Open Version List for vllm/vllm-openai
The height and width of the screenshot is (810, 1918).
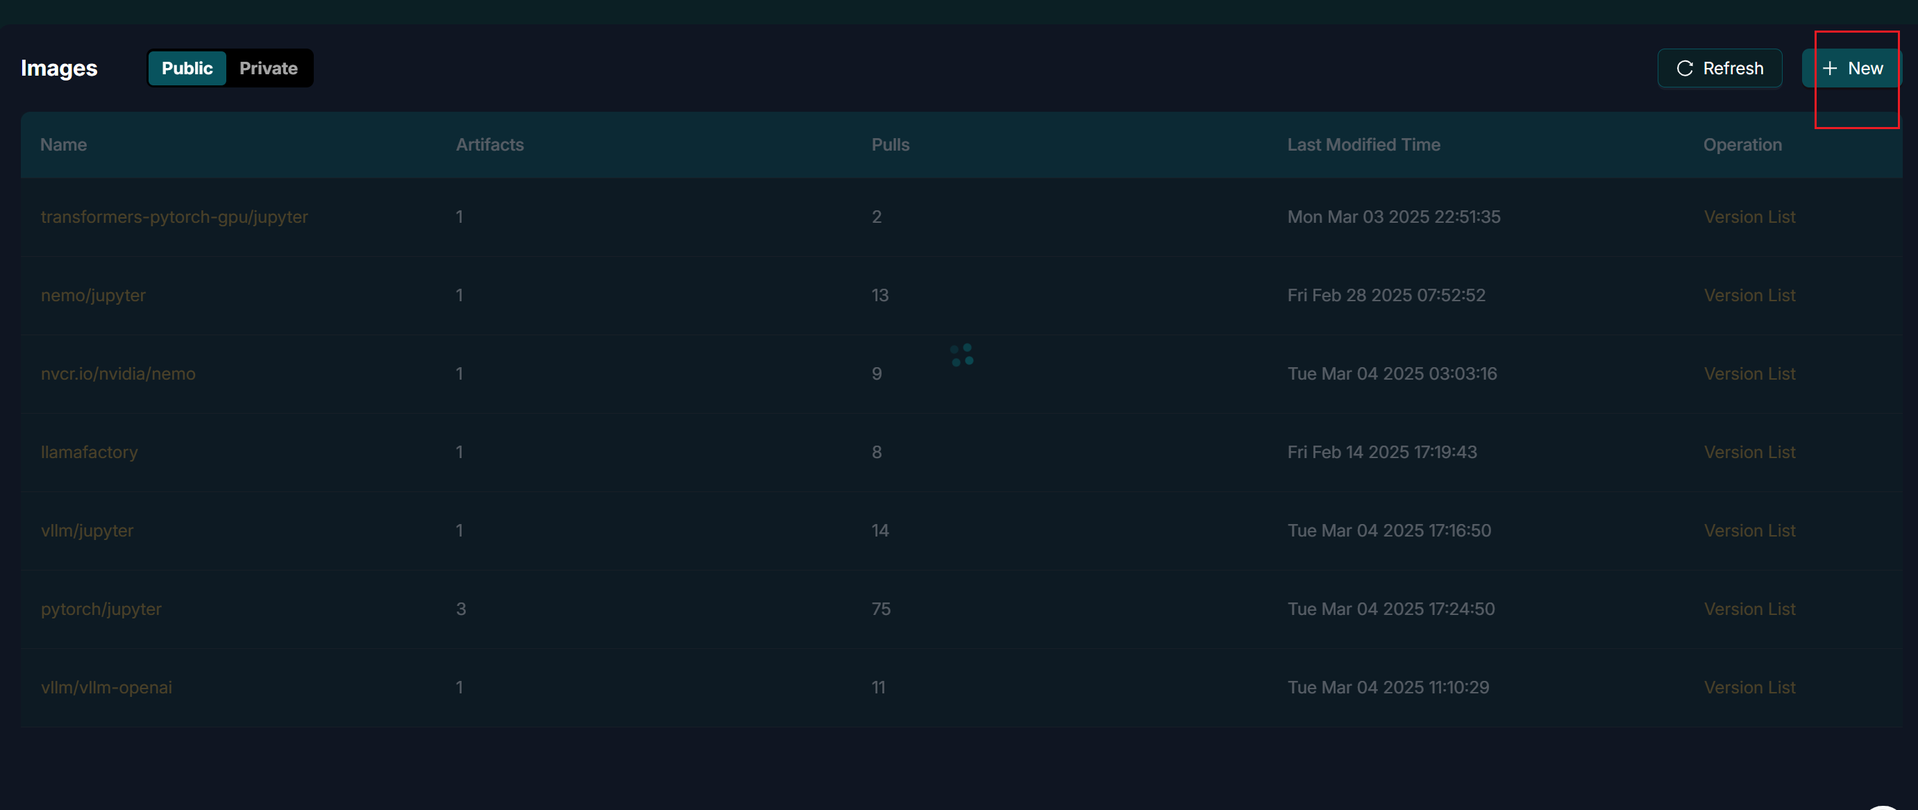coord(1749,687)
